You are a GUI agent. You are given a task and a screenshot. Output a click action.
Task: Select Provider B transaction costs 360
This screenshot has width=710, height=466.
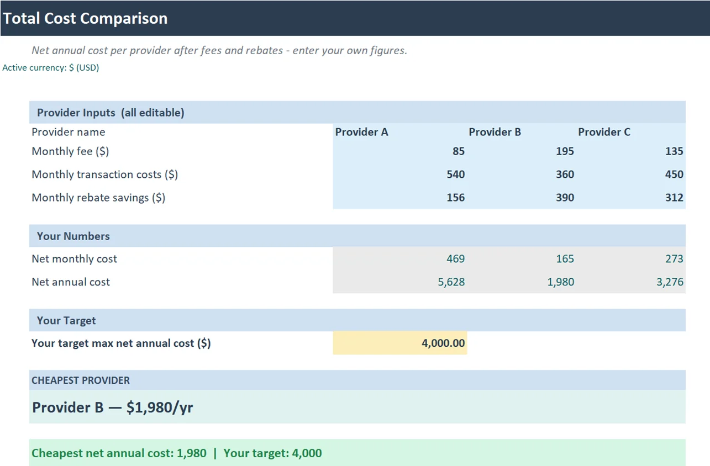pyautogui.click(x=522, y=174)
